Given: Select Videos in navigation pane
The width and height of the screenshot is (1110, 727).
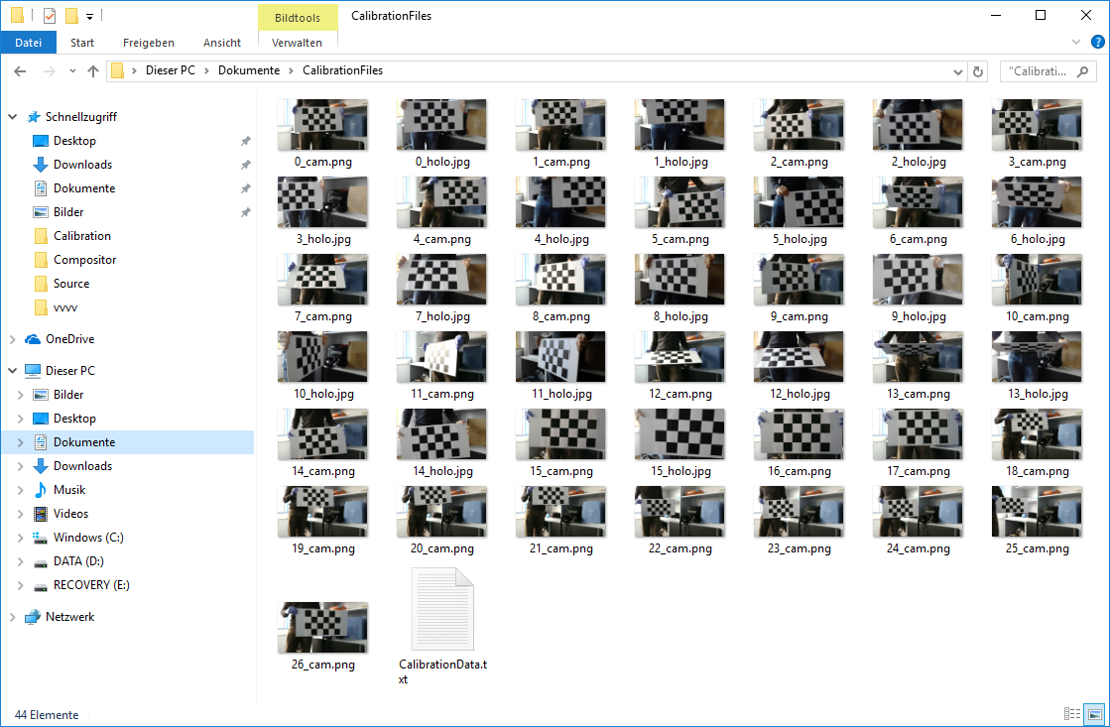Looking at the screenshot, I should point(70,514).
